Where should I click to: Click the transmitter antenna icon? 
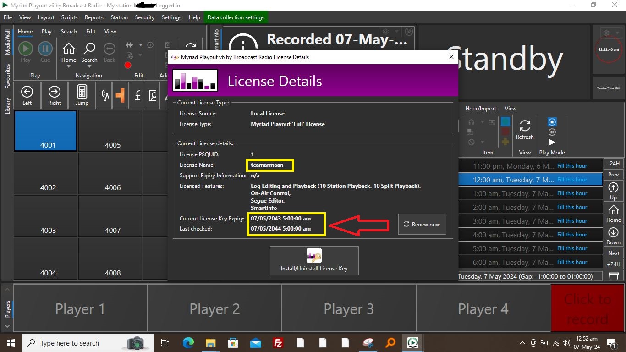click(105, 96)
